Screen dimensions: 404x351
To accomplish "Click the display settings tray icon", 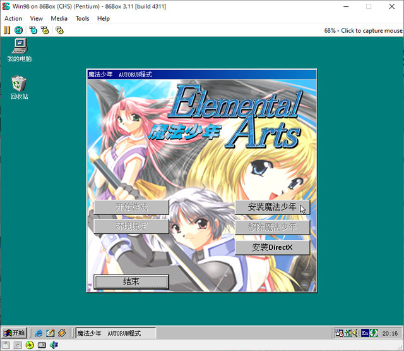I will pyautogui.click(x=348, y=333).
